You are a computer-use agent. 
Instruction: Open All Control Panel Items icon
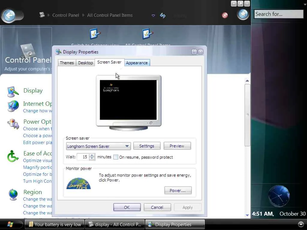coord(148,34)
